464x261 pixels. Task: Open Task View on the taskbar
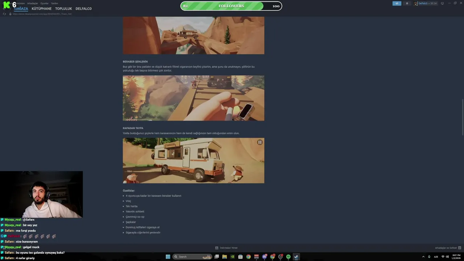click(x=216, y=257)
